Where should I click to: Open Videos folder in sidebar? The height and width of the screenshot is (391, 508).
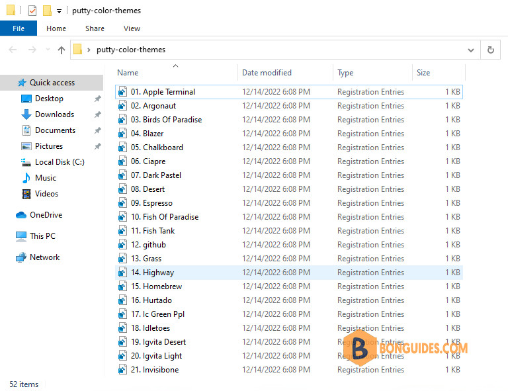pos(46,194)
